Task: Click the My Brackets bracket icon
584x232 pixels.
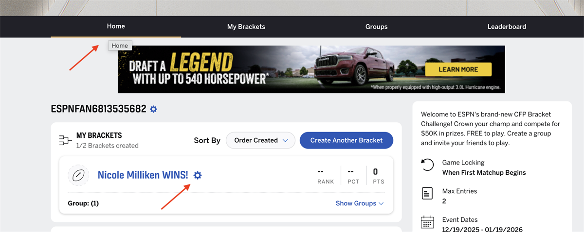Action: pos(65,140)
